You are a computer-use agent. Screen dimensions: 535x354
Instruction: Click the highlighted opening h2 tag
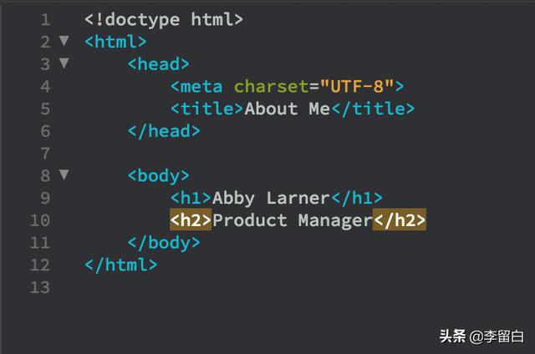pyautogui.click(x=191, y=220)
